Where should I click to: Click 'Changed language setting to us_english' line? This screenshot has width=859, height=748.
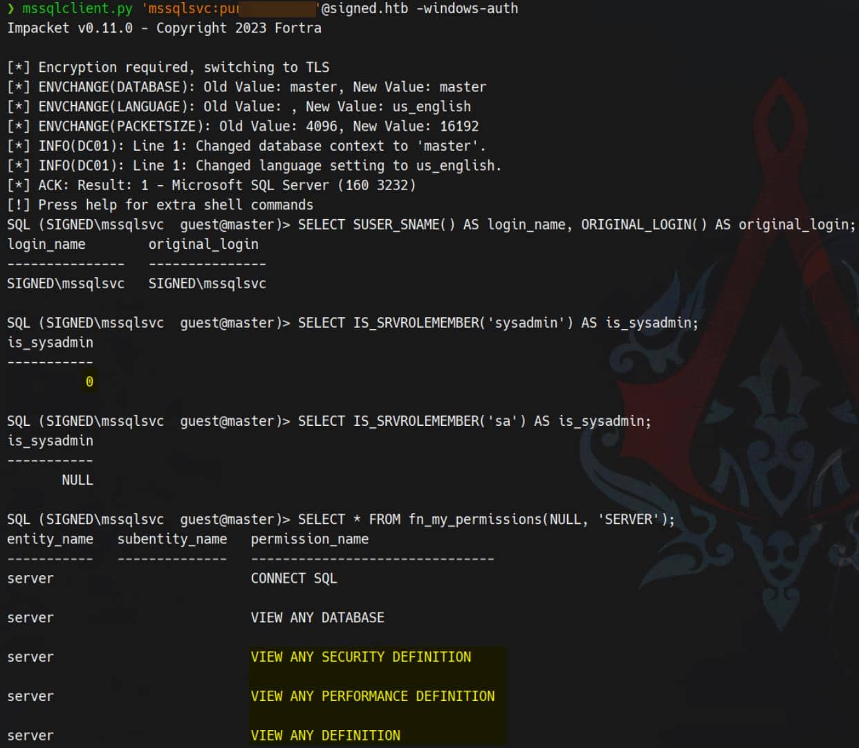tap(255, 166)
